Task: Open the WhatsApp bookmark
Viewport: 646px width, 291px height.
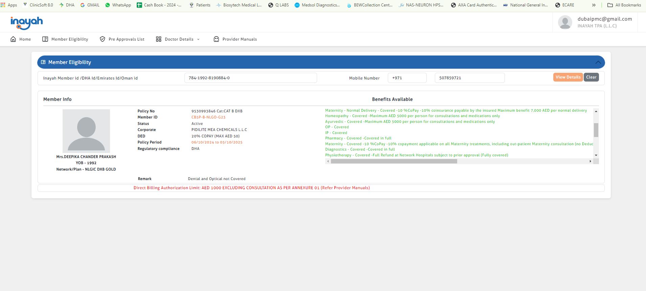Action: click(118, 5)
